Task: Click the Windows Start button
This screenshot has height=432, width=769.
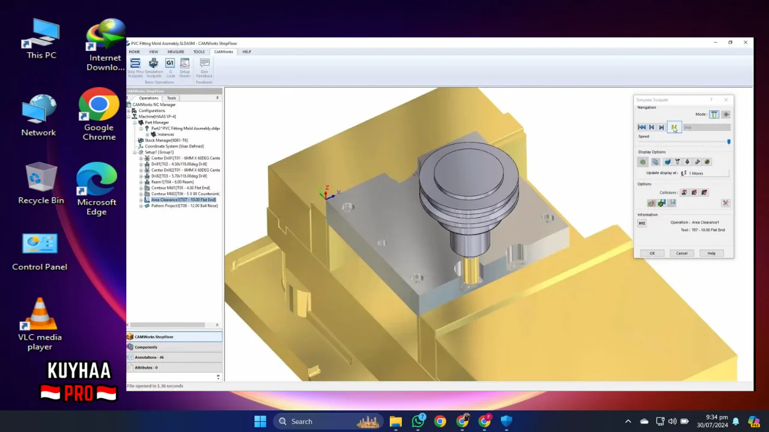Action: click(x=260, y=421)
